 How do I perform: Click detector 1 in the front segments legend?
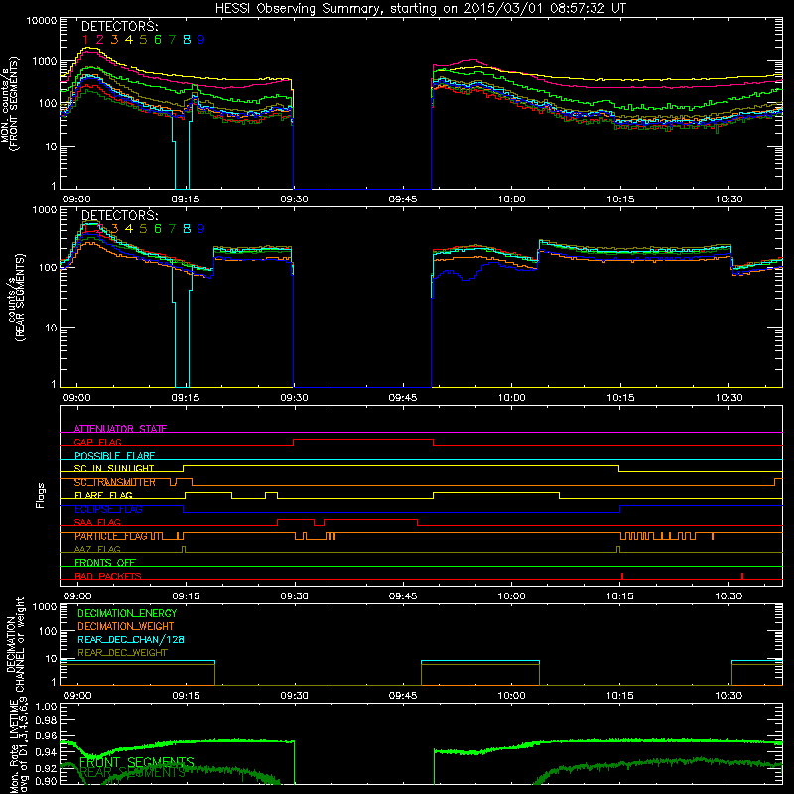(85, 40)
